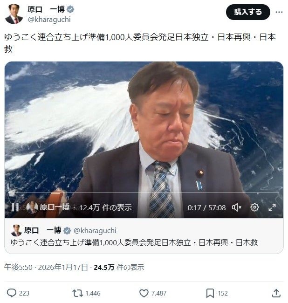Click verified badge next to top name
Image resolution: width=288 pixels, height=303 pixels.
70,9
